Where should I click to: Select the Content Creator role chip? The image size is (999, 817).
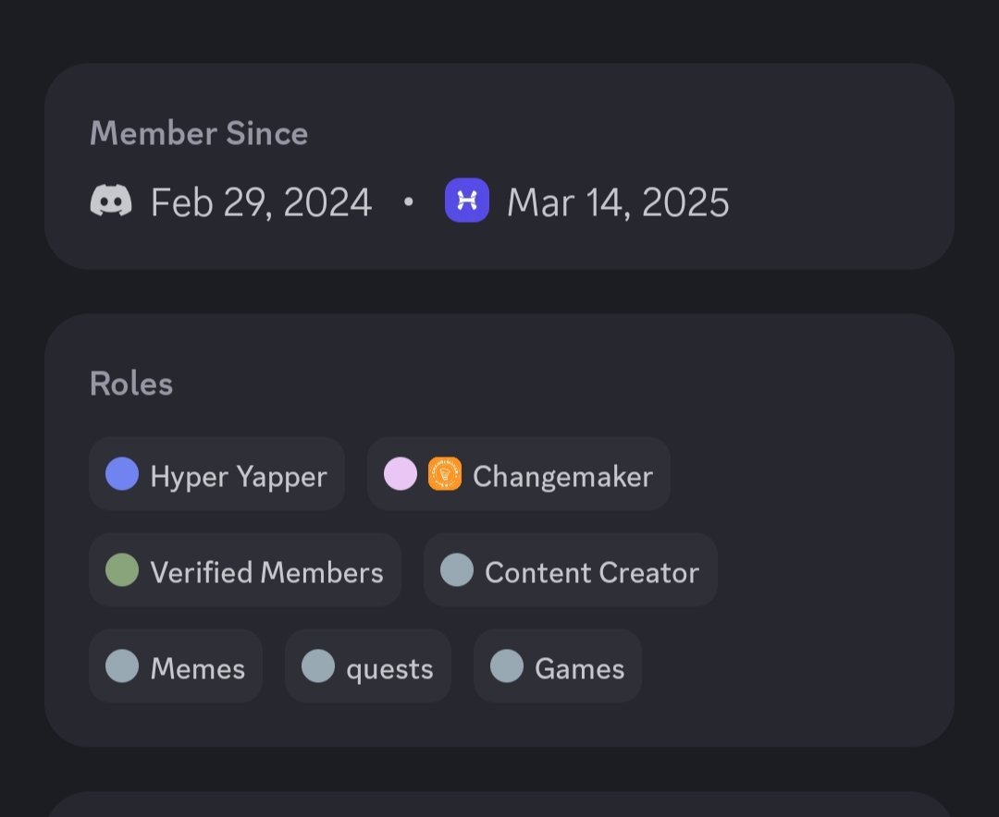click(x=571, y=570)
